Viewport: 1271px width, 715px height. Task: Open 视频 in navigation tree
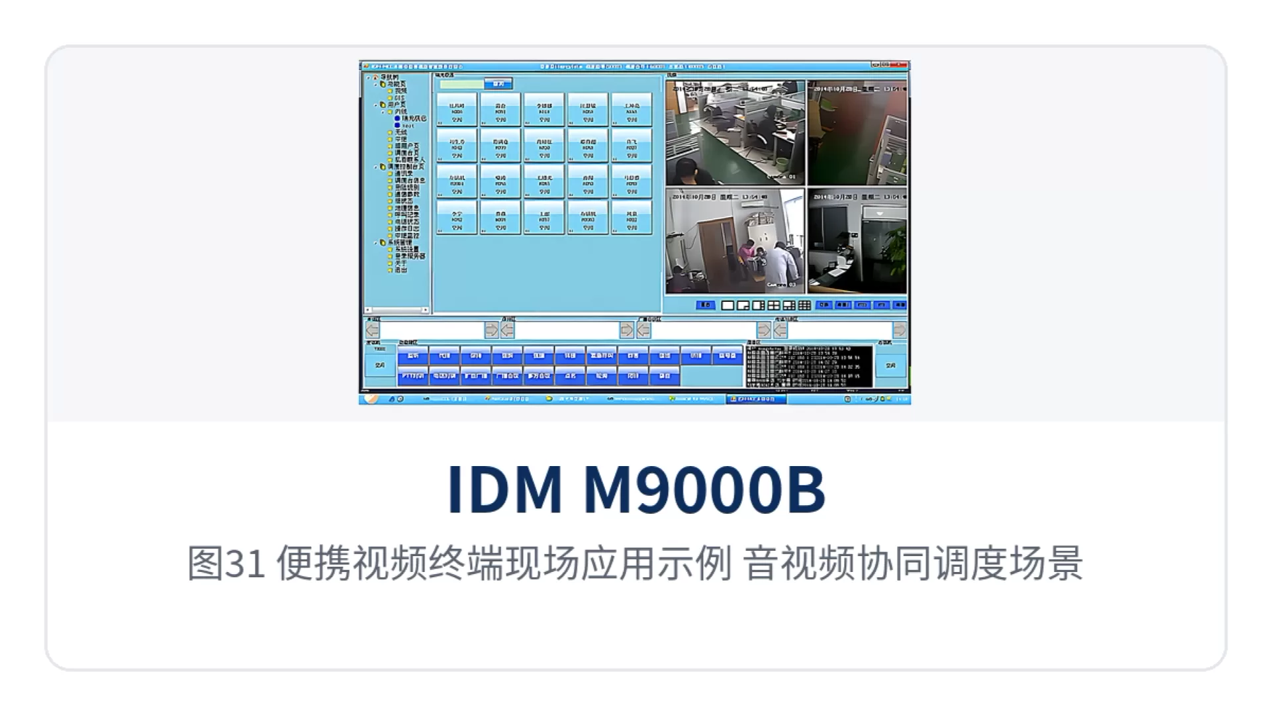[400, 91]
